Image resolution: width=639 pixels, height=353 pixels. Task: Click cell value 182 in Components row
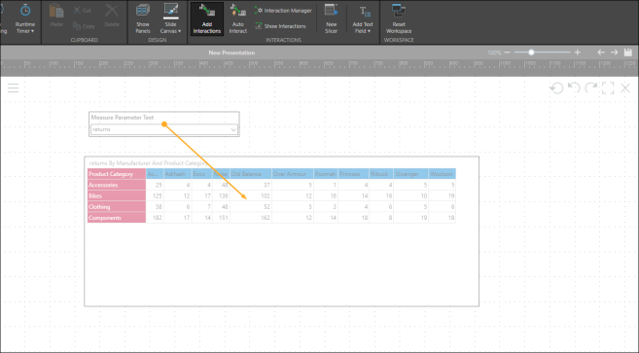157,218
